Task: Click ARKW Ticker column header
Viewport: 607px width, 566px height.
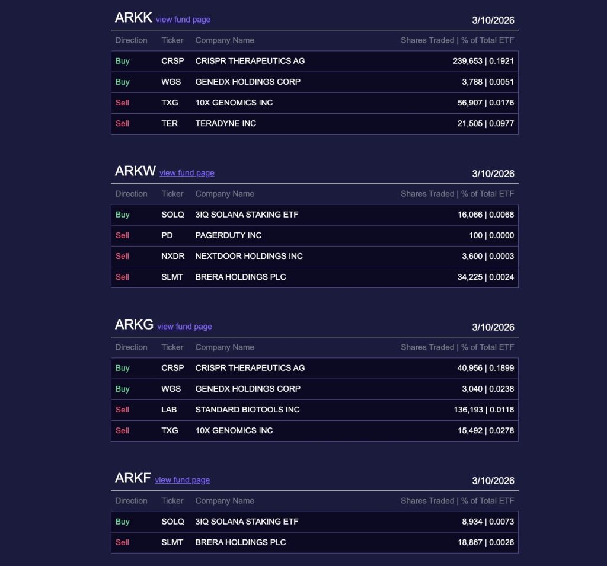Action: 172,194
